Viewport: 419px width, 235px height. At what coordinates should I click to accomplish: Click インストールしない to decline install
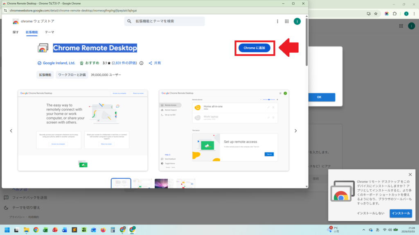371,213
